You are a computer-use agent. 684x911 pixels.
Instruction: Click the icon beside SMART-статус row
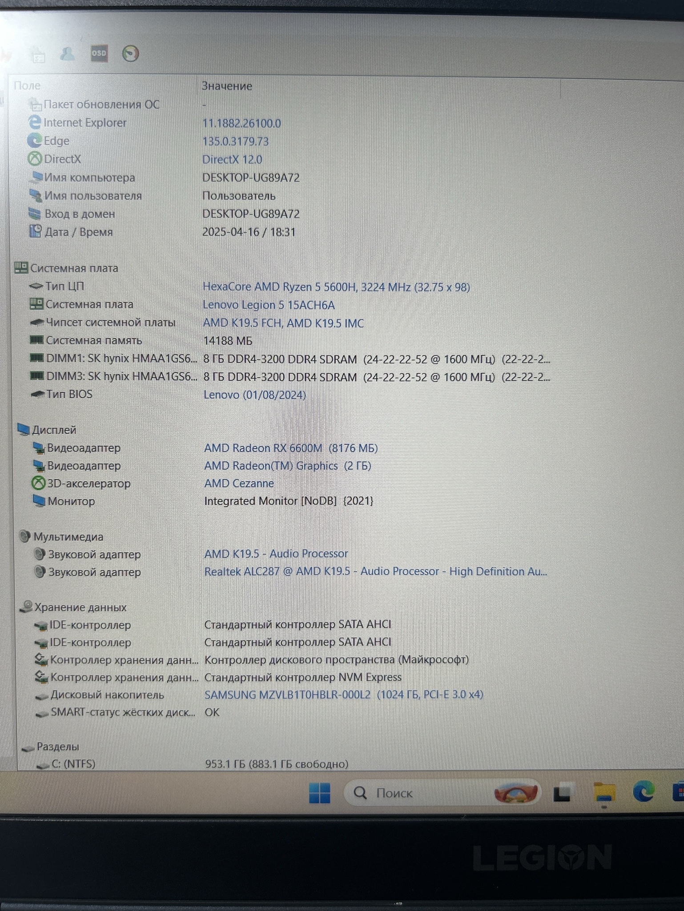click(42, 713)
